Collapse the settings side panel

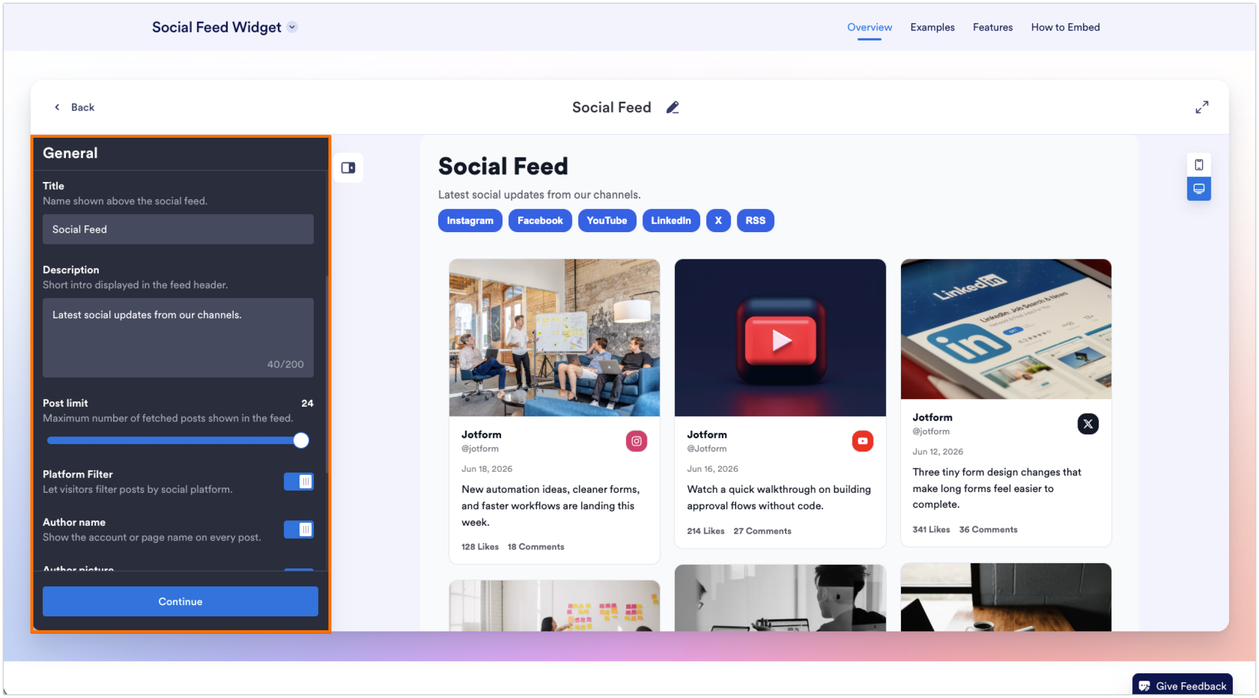(348, 168)
